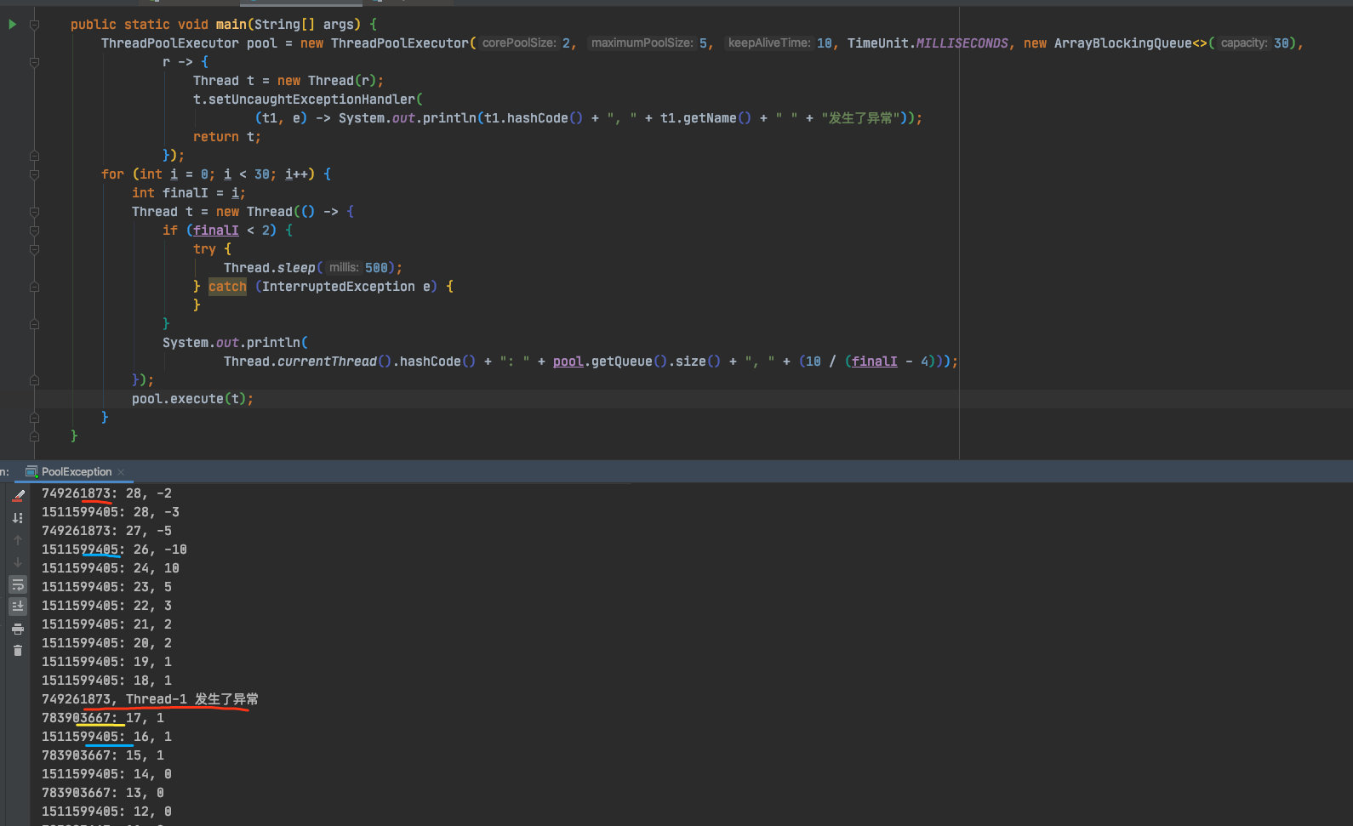This screenshot has height=826, width=1353.
Task: Click console line '783903667: 17, 1'
Action: 103,718
